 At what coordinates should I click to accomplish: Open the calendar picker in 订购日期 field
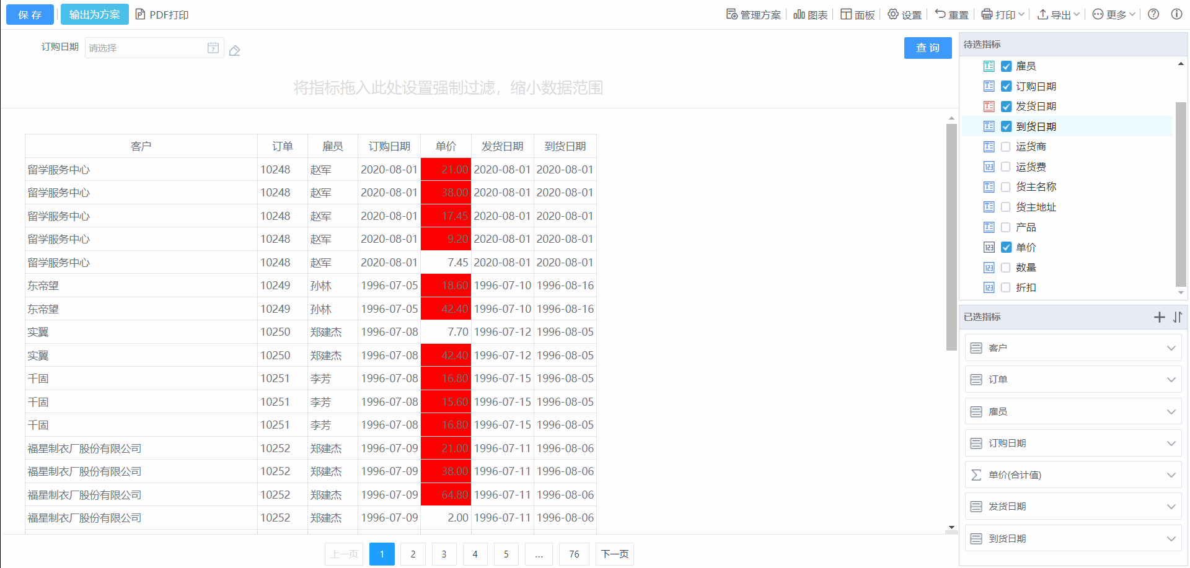pyautogui.click(x=213, y=48)
